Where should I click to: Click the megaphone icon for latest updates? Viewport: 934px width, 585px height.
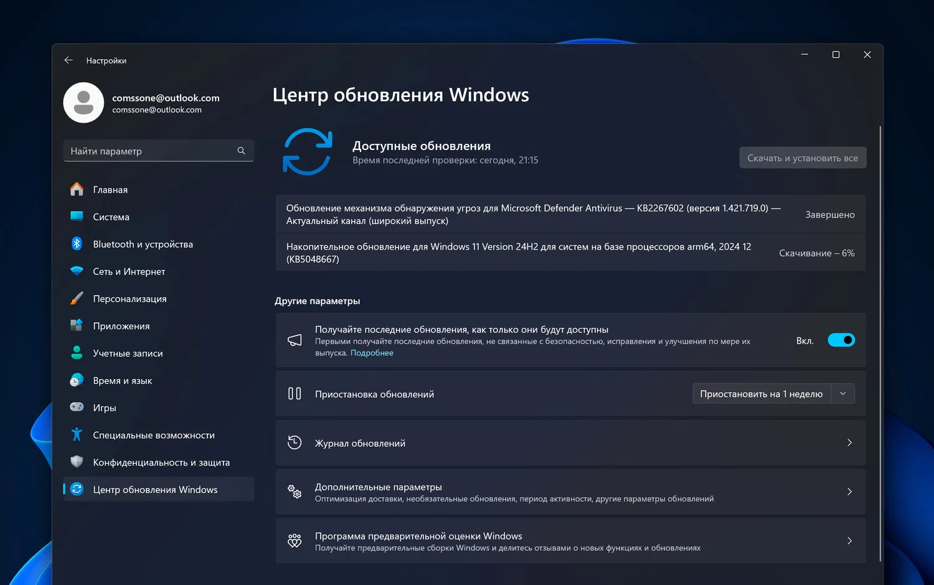click(x=295, y=340)
